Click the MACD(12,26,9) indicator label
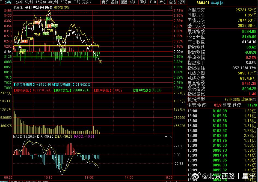This screenshot has height=182, width=258. click(24, 137)
